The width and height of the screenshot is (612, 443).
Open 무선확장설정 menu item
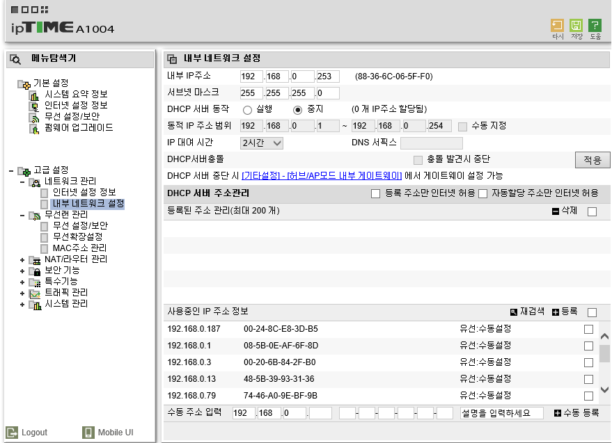click(x=78, y=237)
